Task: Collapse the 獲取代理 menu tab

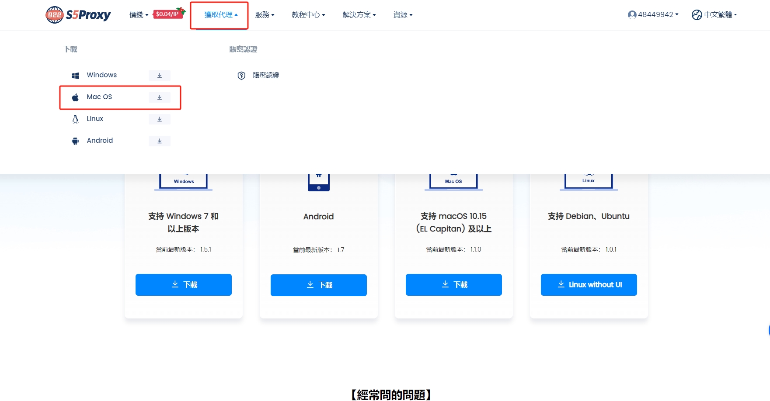Action: [x=220, y=15]
